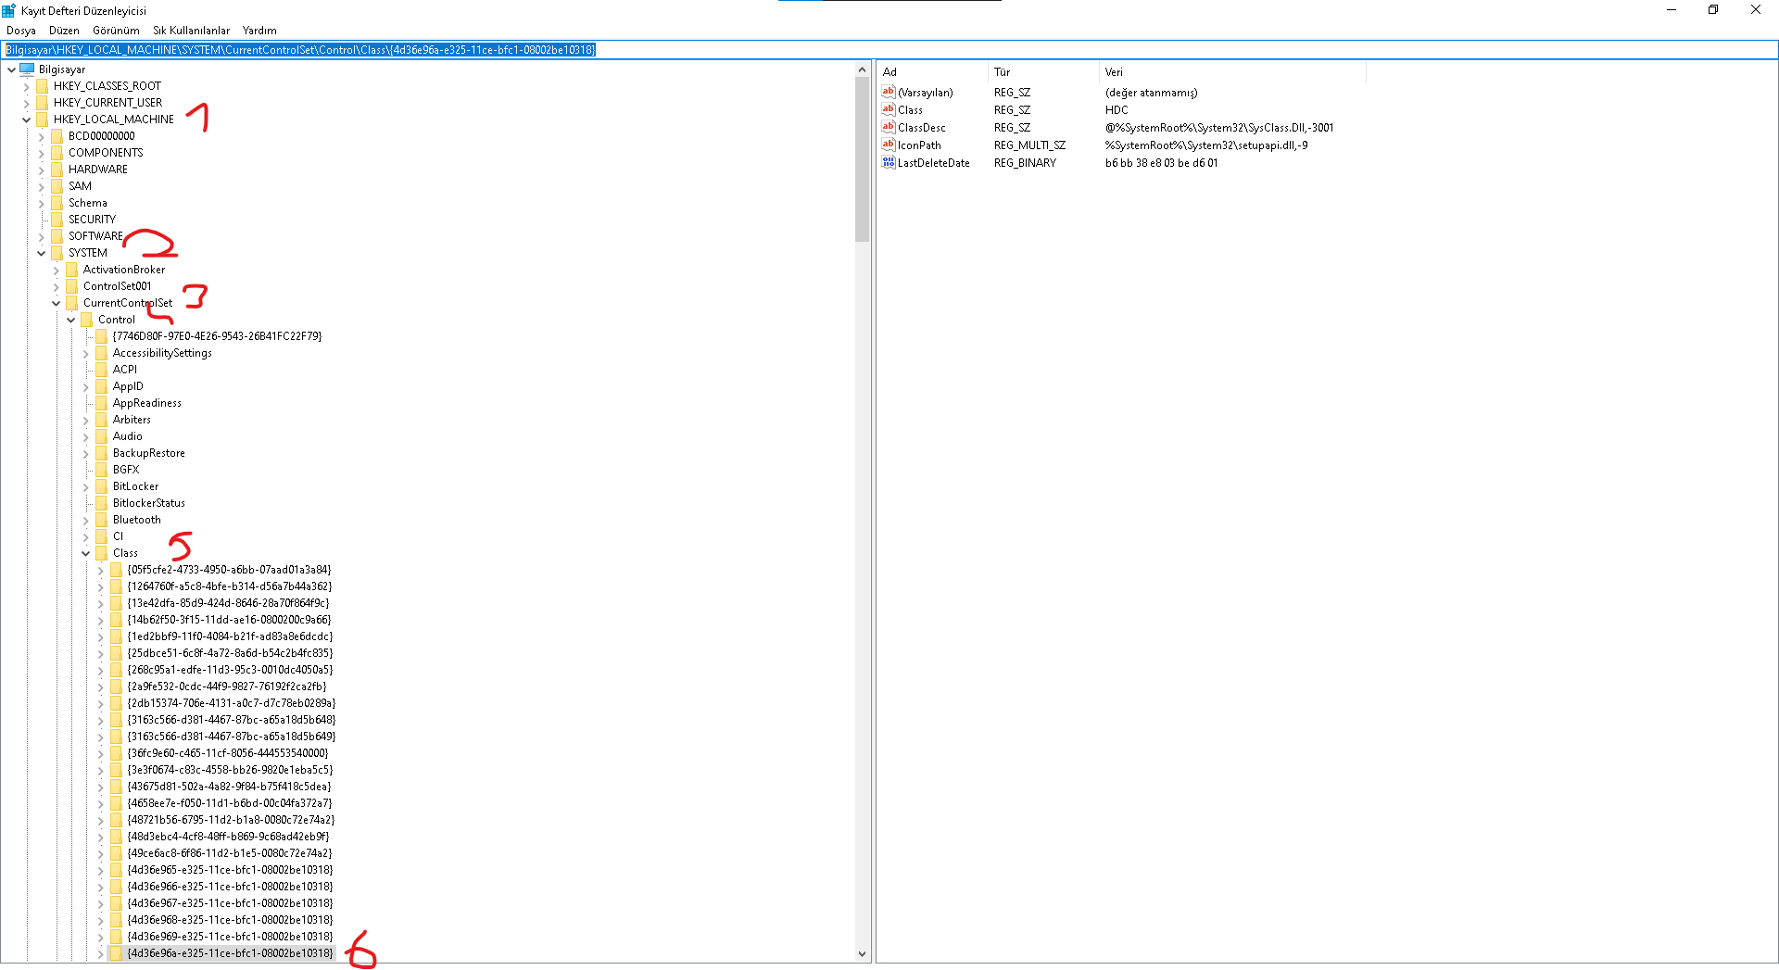Expand the HKEY_CLASSES_ROOT hive

pyautogui.click(x=26, y=86)
